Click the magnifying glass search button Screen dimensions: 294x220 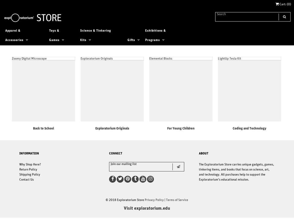coord(285,17)
